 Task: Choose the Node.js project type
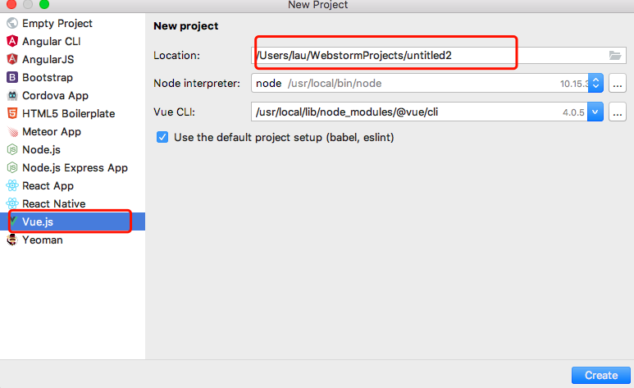[x=41, y=150]
